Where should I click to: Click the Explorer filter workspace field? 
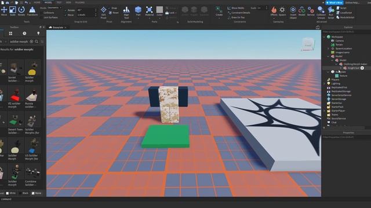[346, 32]
